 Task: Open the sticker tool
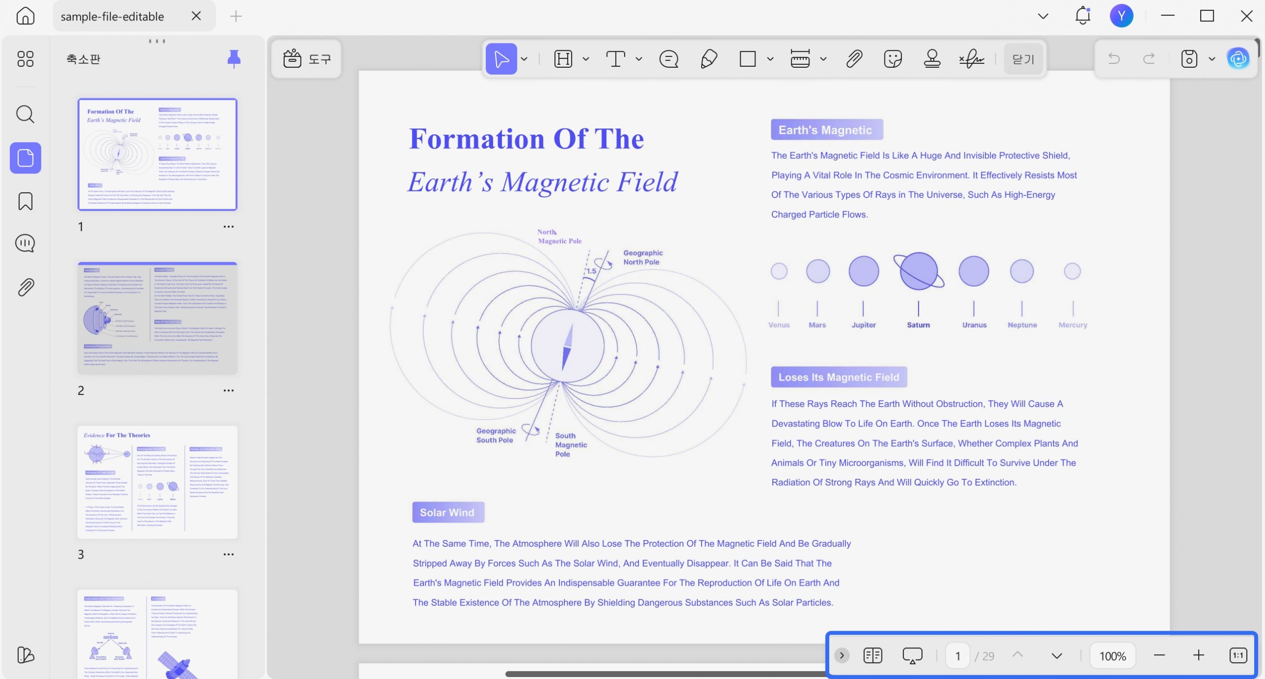pyautogui.click(x=892, y=59)
